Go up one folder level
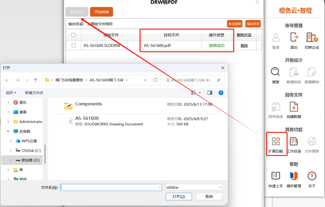The width and height of the screenshot is (325, 207). [36, 80]
